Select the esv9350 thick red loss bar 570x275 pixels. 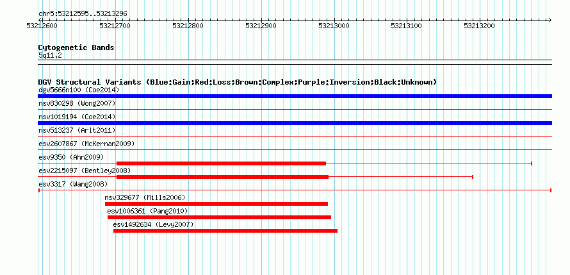221,163
